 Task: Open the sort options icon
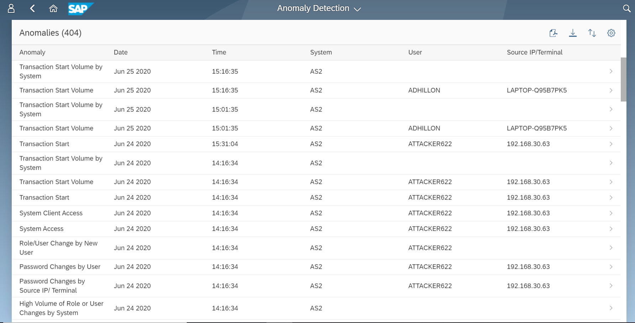coord(592,33)
